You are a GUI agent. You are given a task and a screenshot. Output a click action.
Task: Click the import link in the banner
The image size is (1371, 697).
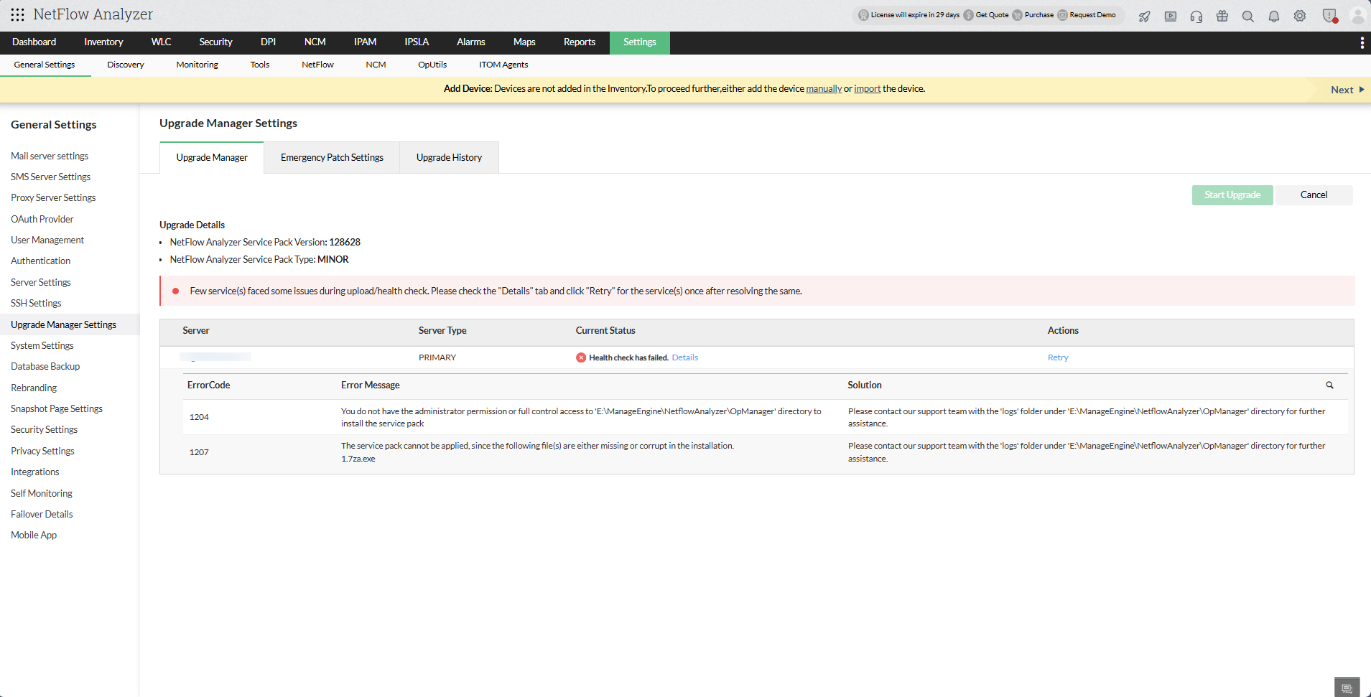pos(867,89)
